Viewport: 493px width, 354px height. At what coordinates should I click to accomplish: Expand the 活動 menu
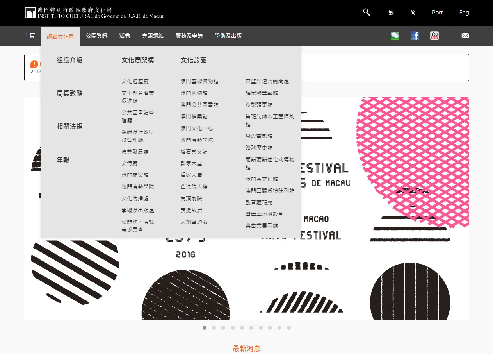click(x=125, y=36)
